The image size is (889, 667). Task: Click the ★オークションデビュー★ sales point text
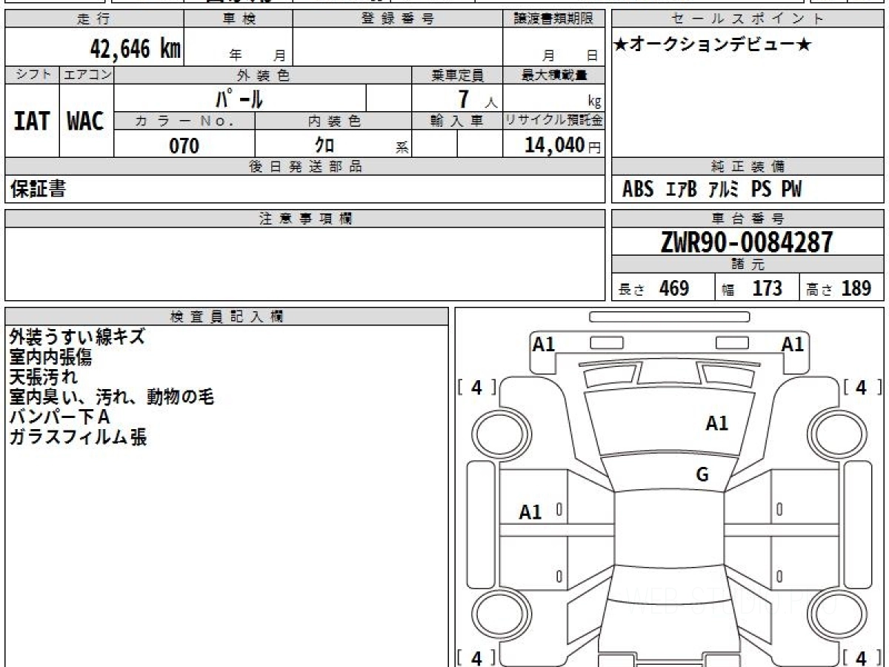(713, 46)
